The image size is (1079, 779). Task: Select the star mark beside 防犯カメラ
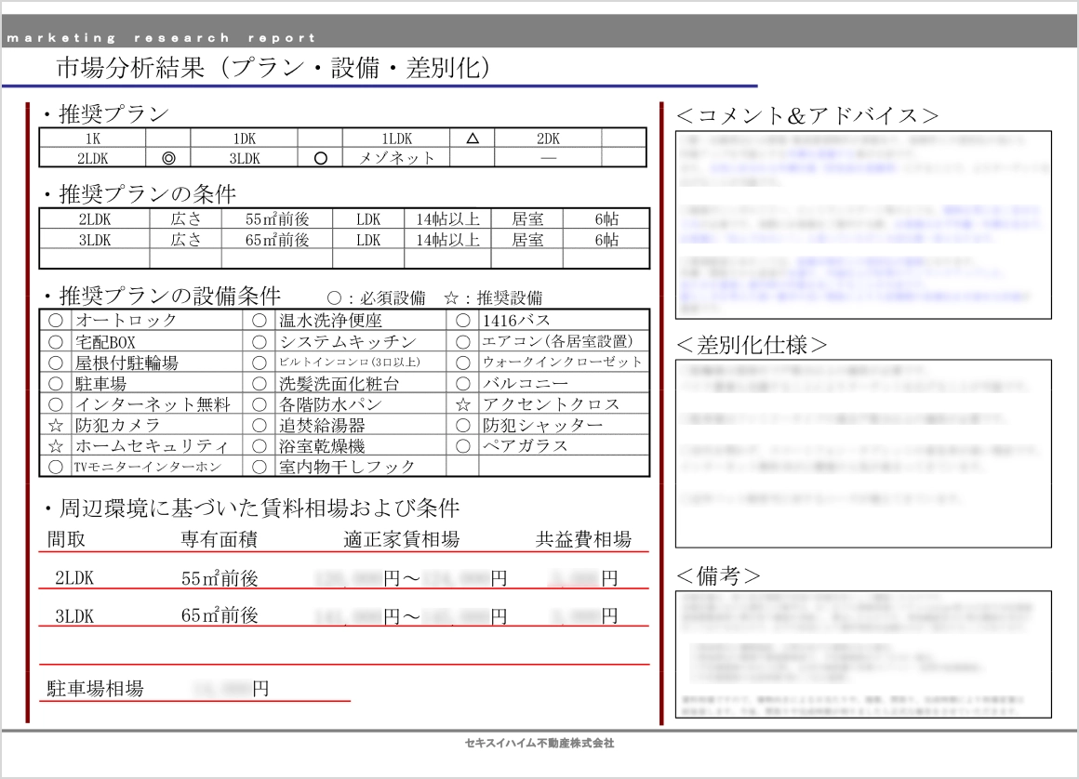click(x=56, y=425)
